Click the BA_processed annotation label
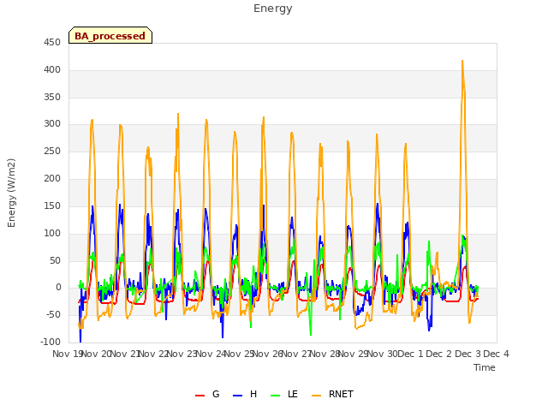 pyautogui.click(x=110, y=36)
